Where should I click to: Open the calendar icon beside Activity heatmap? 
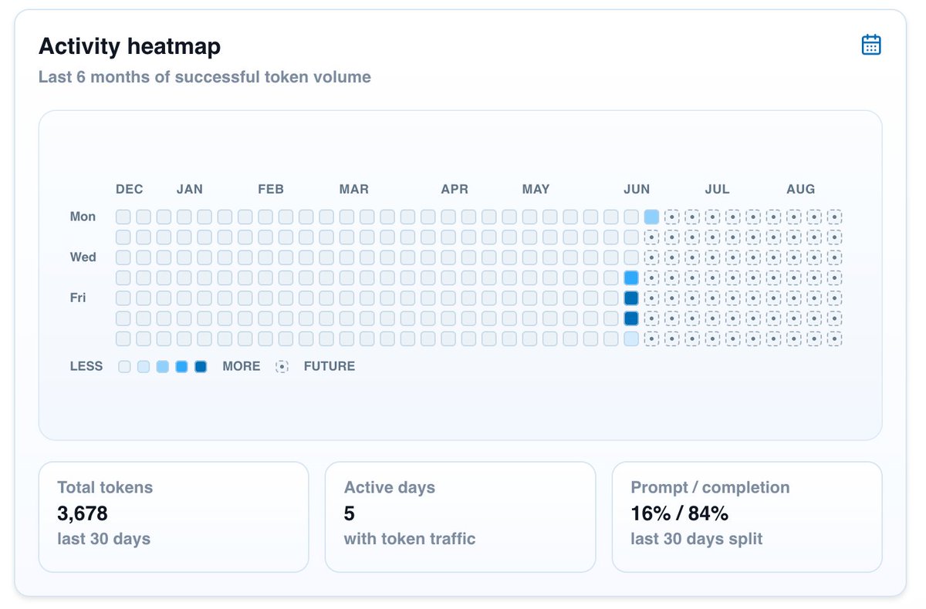(871, 45)
